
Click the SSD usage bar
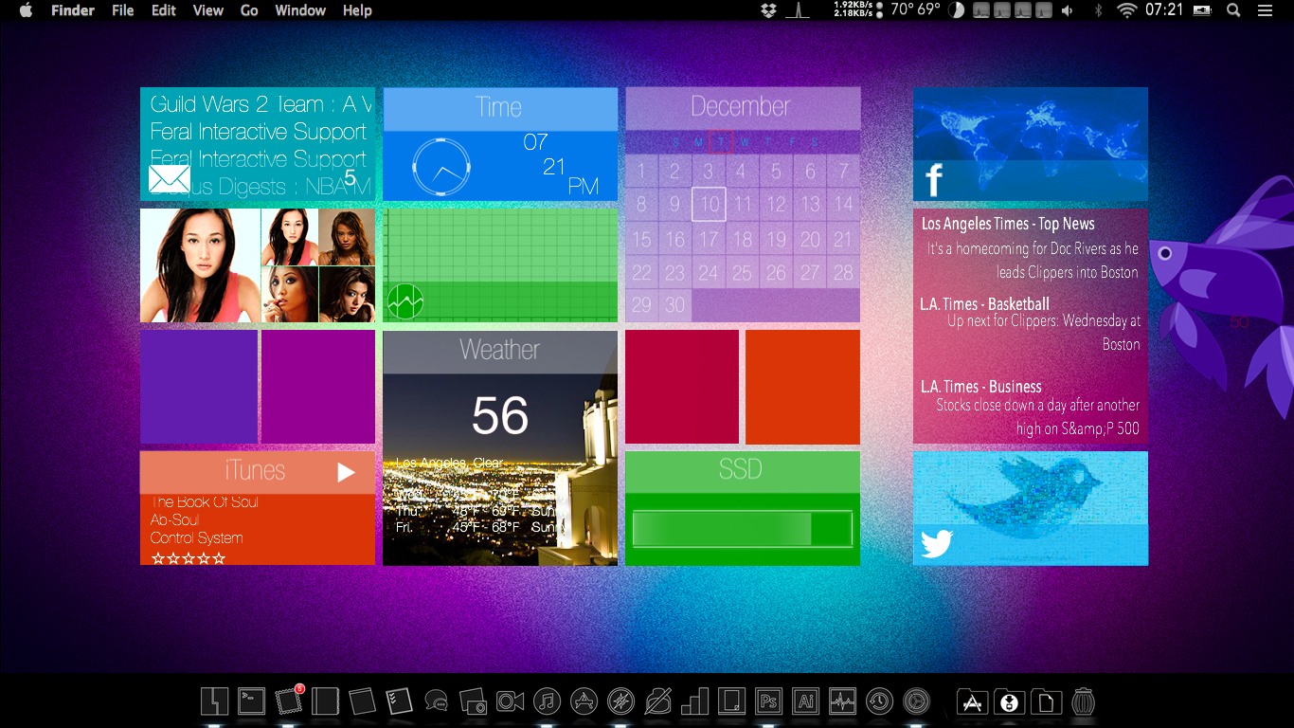point(743,529)
